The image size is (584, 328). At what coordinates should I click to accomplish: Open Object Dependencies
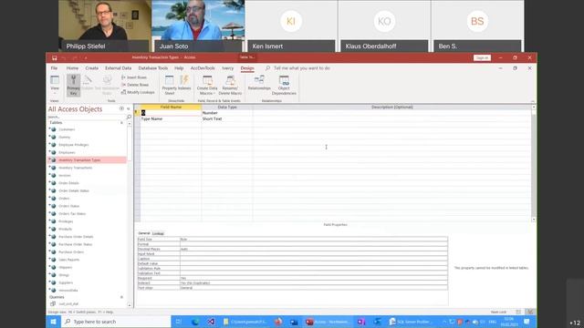point(284,85)
